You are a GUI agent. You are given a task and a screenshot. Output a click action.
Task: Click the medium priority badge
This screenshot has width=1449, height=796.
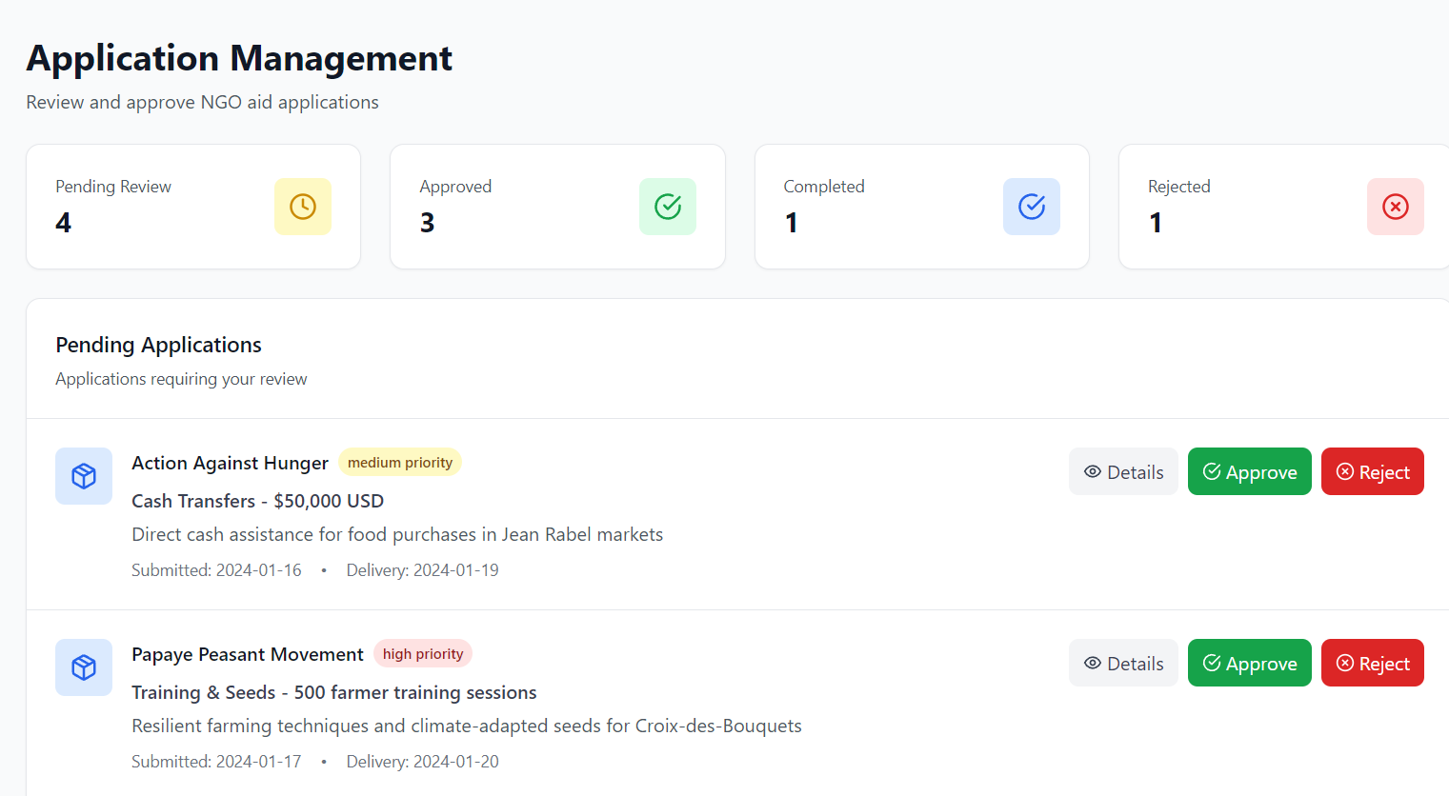[400, 463]
